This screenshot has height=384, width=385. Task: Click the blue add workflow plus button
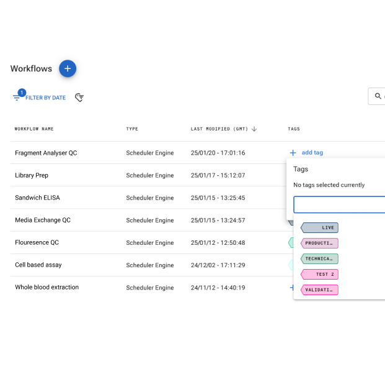pos(68,68)
